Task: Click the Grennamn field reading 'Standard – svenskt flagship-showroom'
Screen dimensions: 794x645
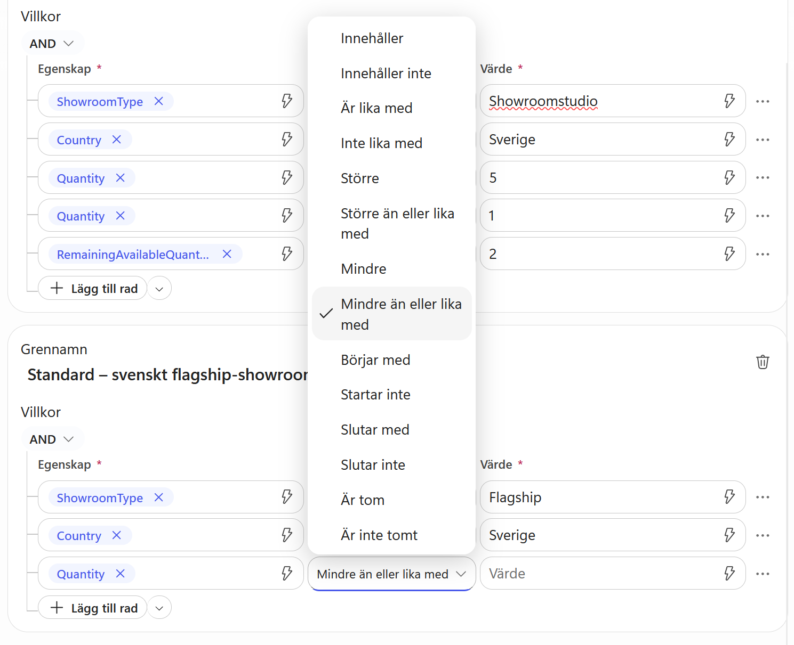Action: coord(167,374)
